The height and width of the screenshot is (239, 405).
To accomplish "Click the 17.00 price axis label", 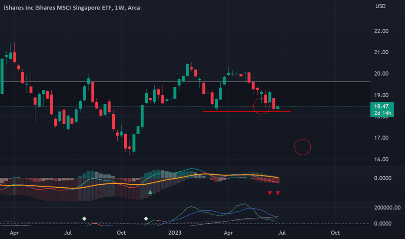I will pos(381,138).
